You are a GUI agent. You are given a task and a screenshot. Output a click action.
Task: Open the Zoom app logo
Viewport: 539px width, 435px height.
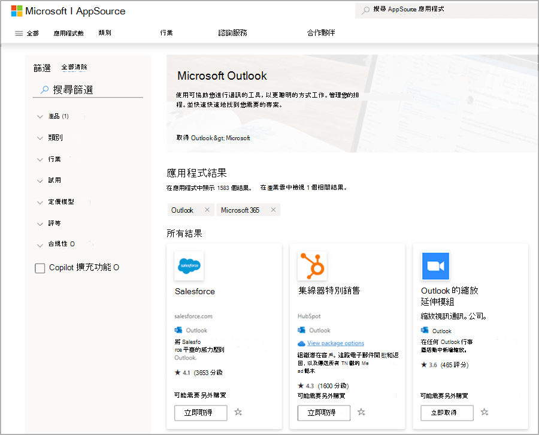[x=435, y=266]
